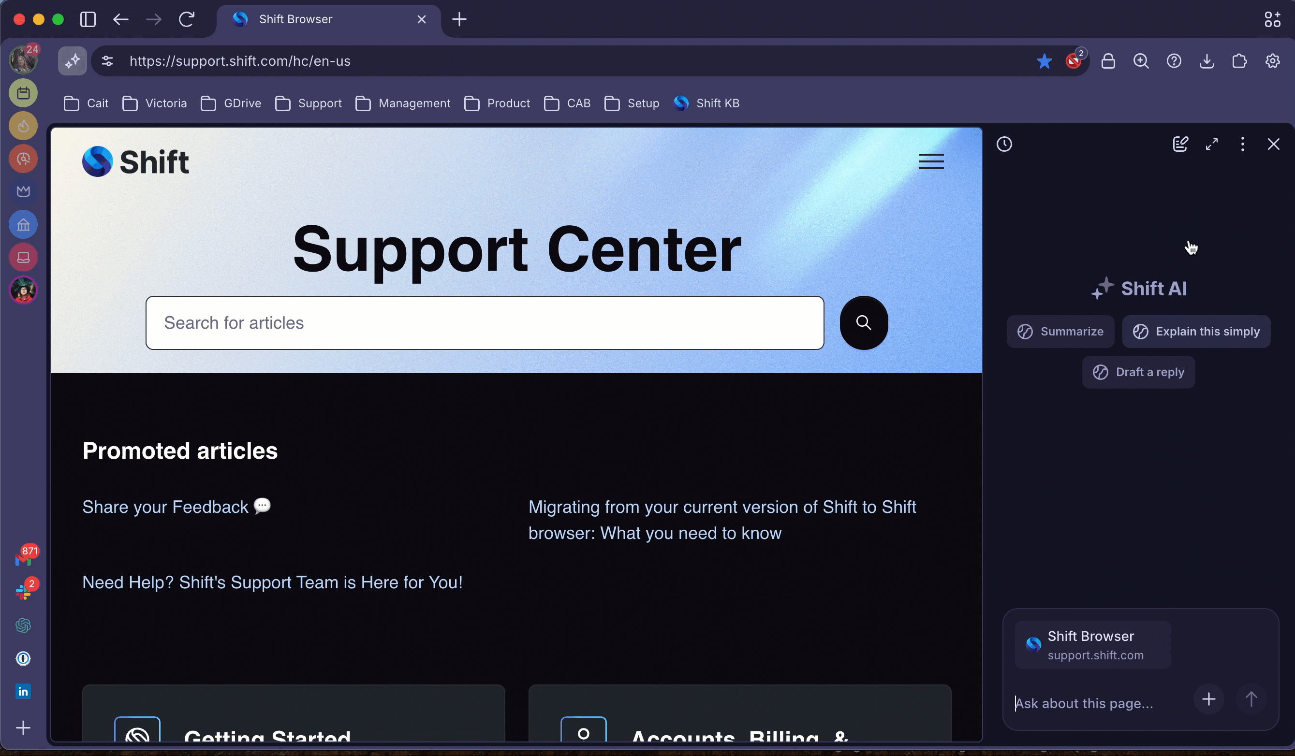The height and width of the screenshot is (756, 1295).
Task: Open the flame workspace icon in sidebar
Action: tap(23, 126)
